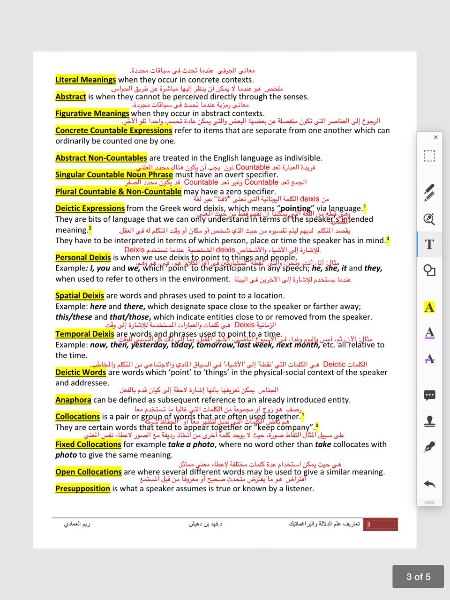Image resolution: width=450 pixels, height=600 pixels.
Task: Click the 'Temporal Deixis' heading
Action: tap(85, 334)
